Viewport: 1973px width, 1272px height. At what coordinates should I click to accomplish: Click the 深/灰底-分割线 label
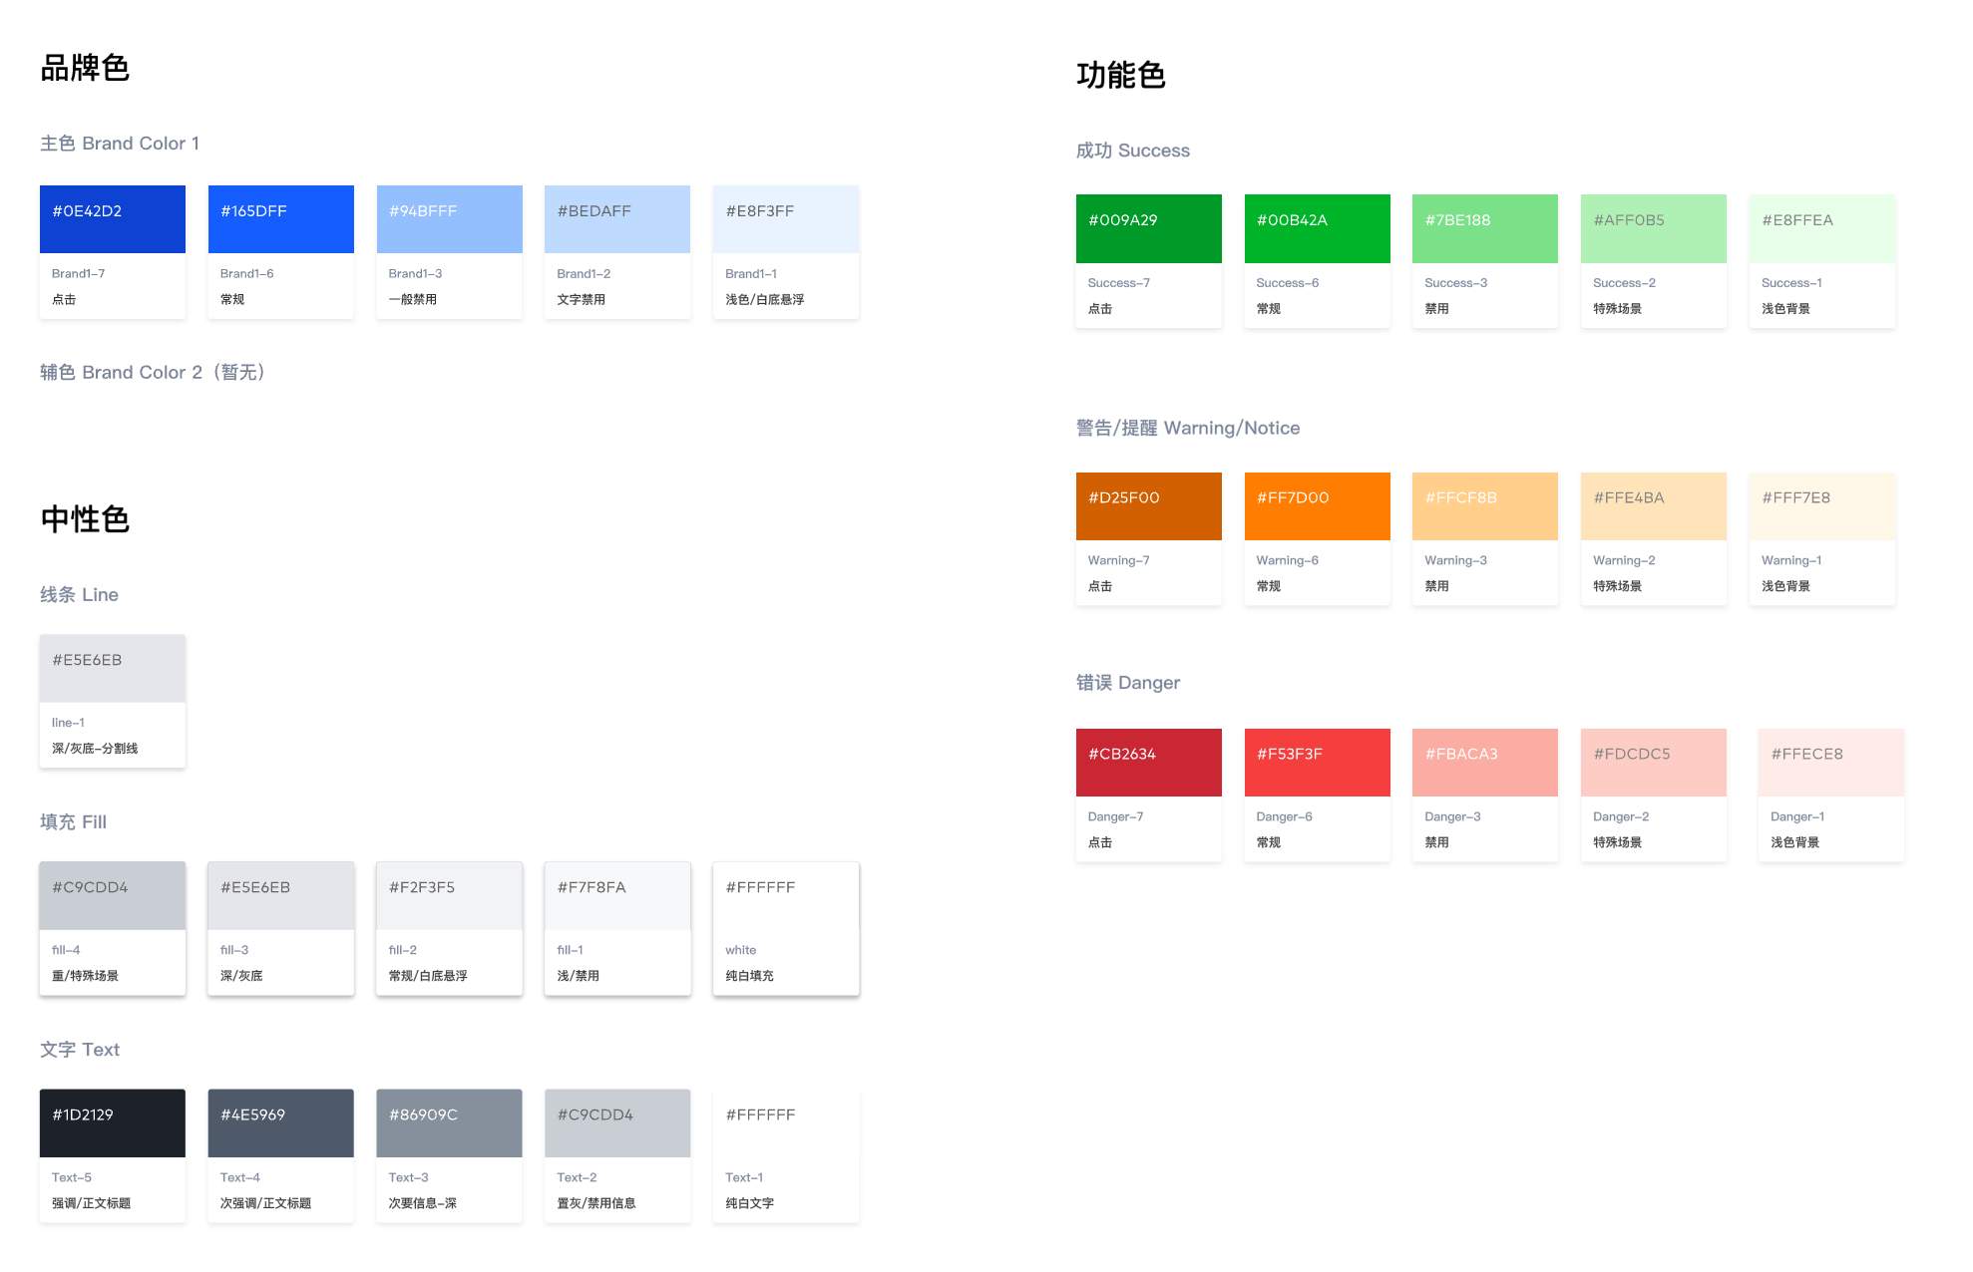[95, 749]
